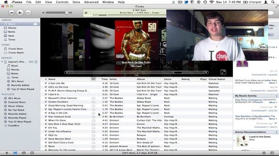This screenshot has height=156, width=279.
Task: Click More on the Sara Bareilles post
Action: click(272, 119)
